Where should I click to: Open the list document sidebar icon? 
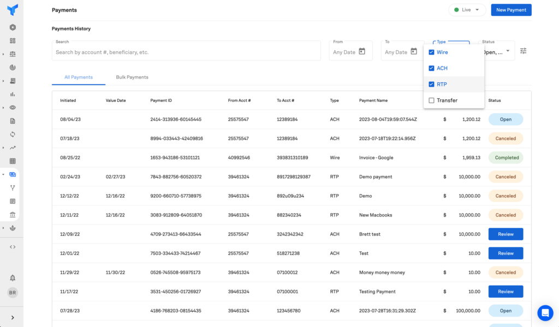13,201
